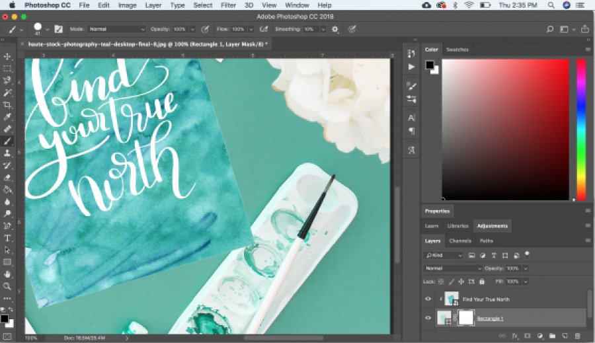This screenshot has width=595, height=343.
Task: Switch to the Swatches tab
Action: [x=457, y=50]
